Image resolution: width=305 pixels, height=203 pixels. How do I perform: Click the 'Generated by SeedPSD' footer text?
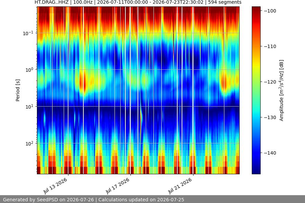[94, 200]
